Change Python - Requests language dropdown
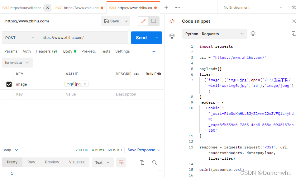This screenshot has height=178, width=296. 214,34
